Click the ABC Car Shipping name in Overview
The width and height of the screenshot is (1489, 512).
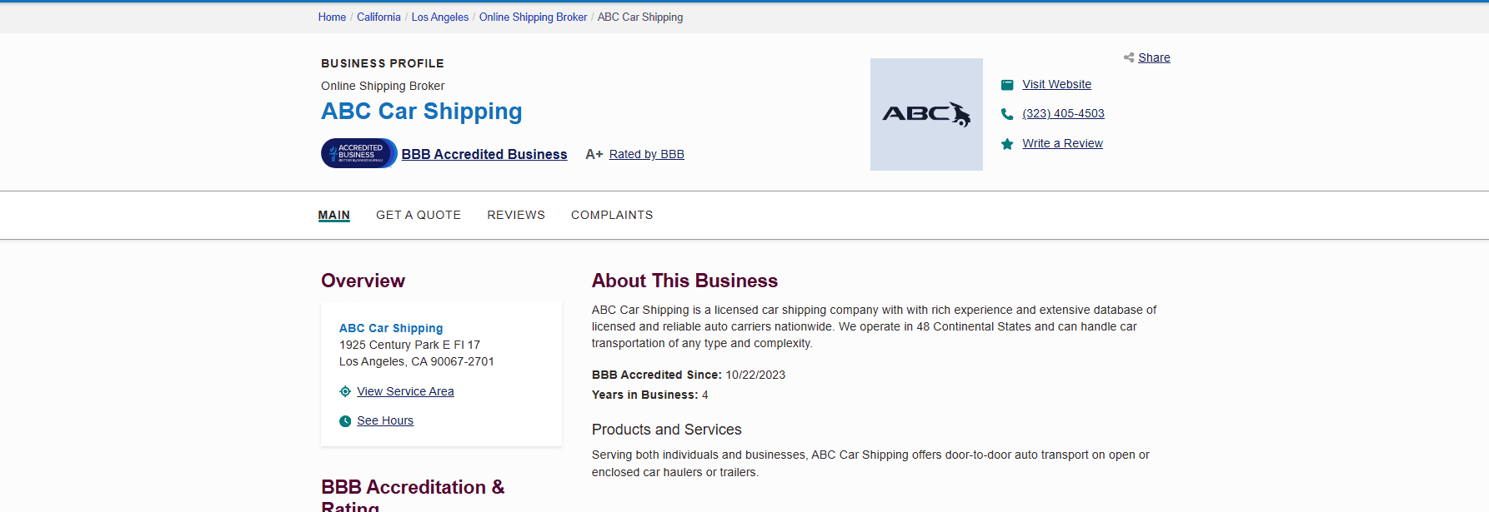pyautogui.click(x=391, y=328)
